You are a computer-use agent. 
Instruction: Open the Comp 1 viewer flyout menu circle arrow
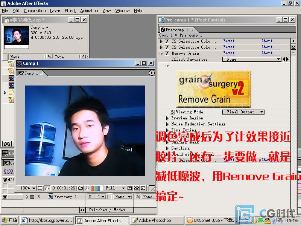tap(152, 73)
